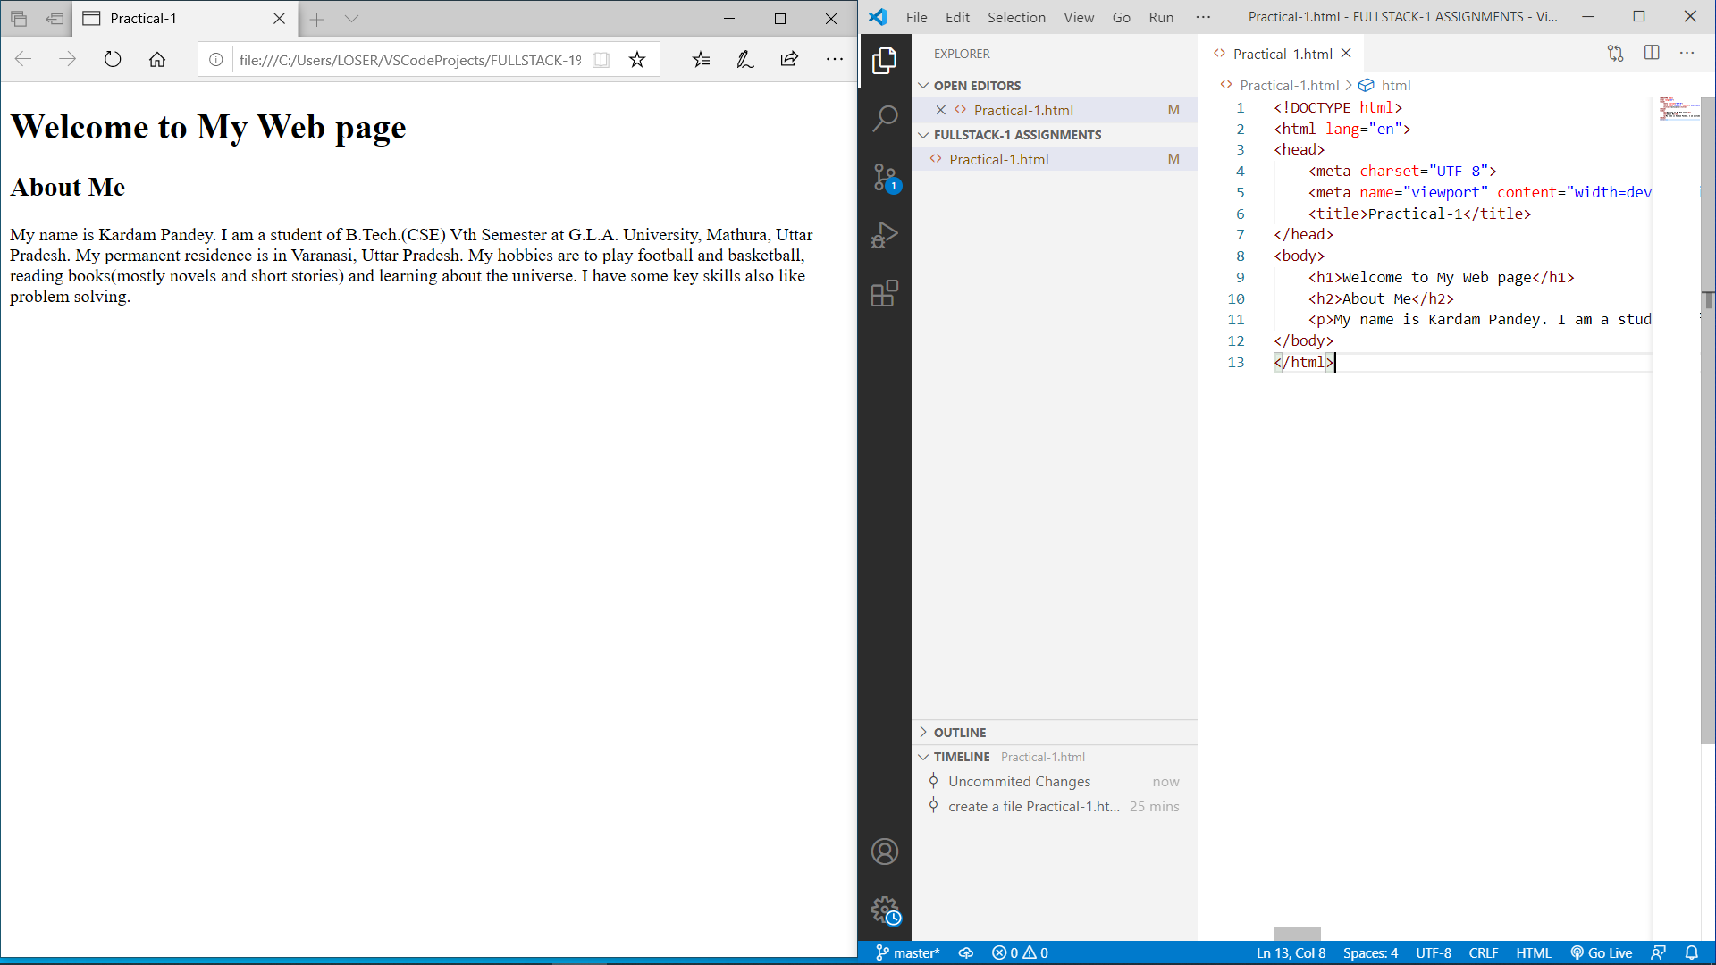Toggle reading view in address bar

click(601, 60)
